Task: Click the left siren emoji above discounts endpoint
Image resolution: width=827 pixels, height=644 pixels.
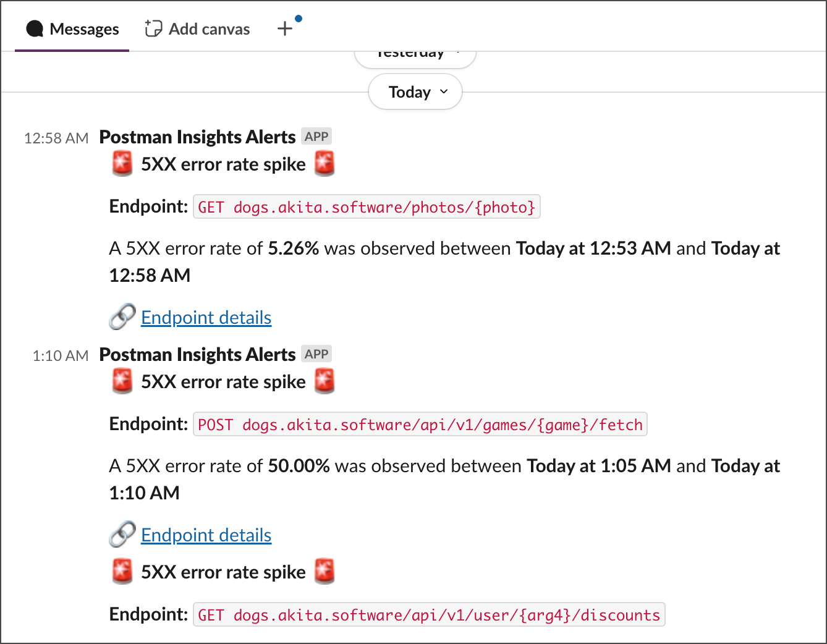Action: tap(122, 572)
